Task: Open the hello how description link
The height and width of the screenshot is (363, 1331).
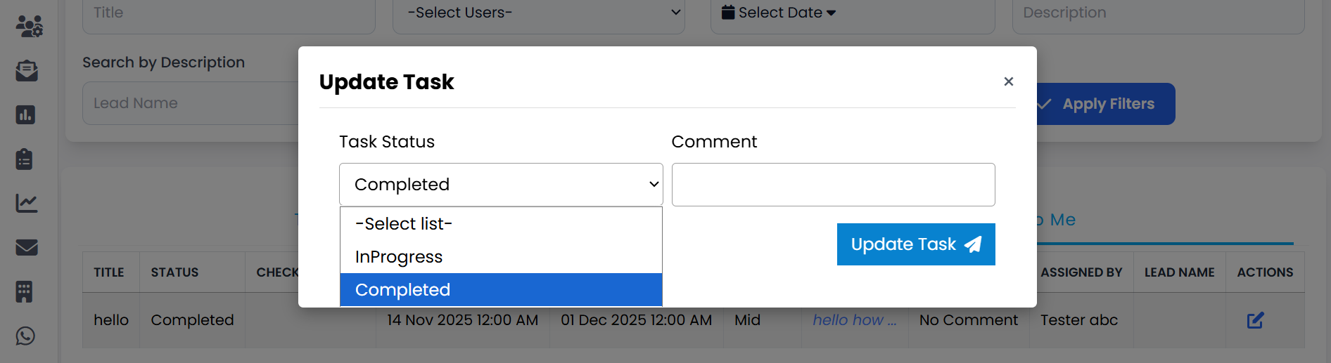Action: (854, 320)
